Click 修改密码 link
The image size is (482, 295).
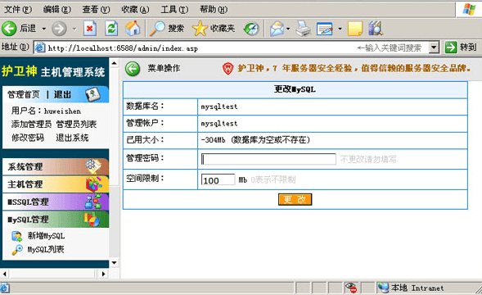(28, 138)
